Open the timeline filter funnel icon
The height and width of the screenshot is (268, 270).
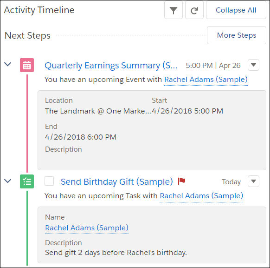tap(174, 10)
